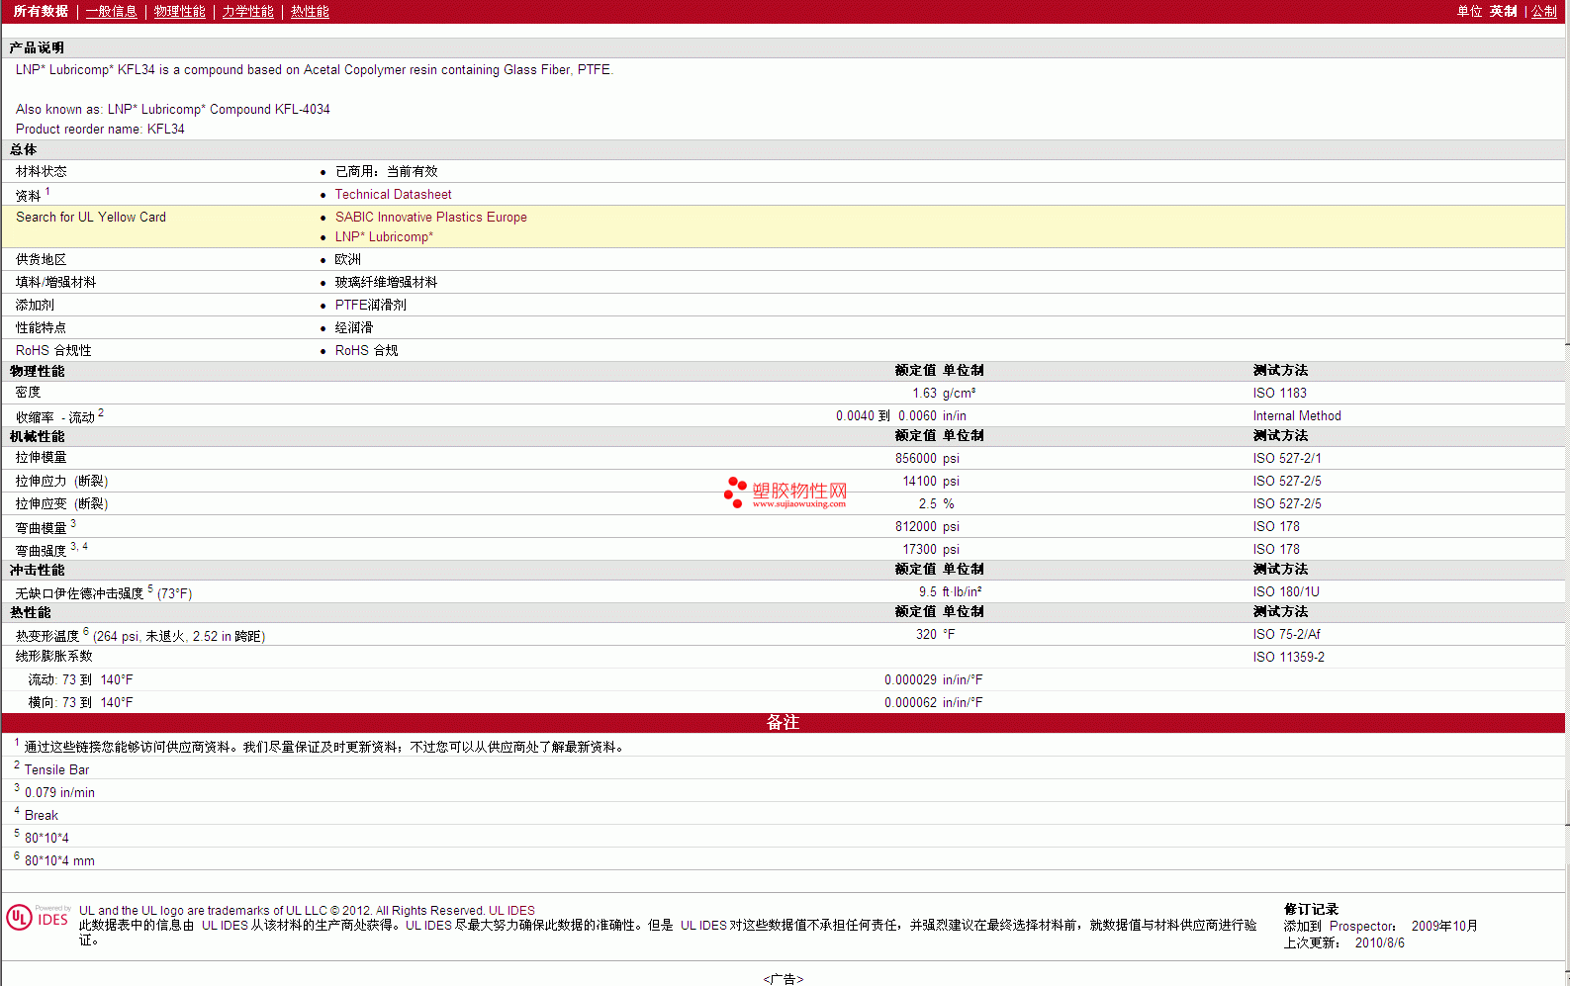Click the 物理性能 section header
Screen dimensions: 1570x986
point(37,372)
